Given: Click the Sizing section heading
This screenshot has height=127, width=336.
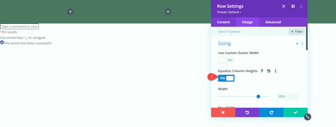Looking at the screenshot, I should [224, 43].
